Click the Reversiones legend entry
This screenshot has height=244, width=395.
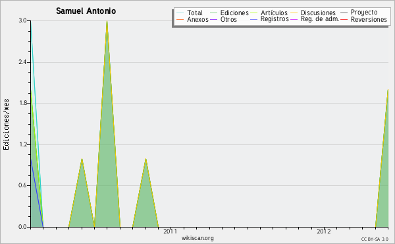tap(364, 19)
